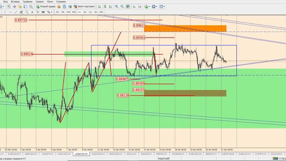Switch timeframe to MN
The width and height of the screenshot is (286, 161).
[x=101, y=12]
